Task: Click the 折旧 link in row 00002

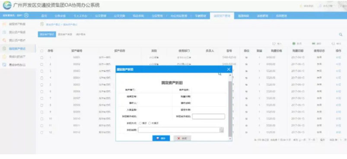Action: click(x=338, y=64)
